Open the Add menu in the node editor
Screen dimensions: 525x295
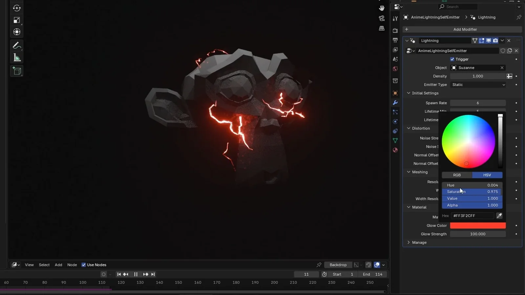58,265
